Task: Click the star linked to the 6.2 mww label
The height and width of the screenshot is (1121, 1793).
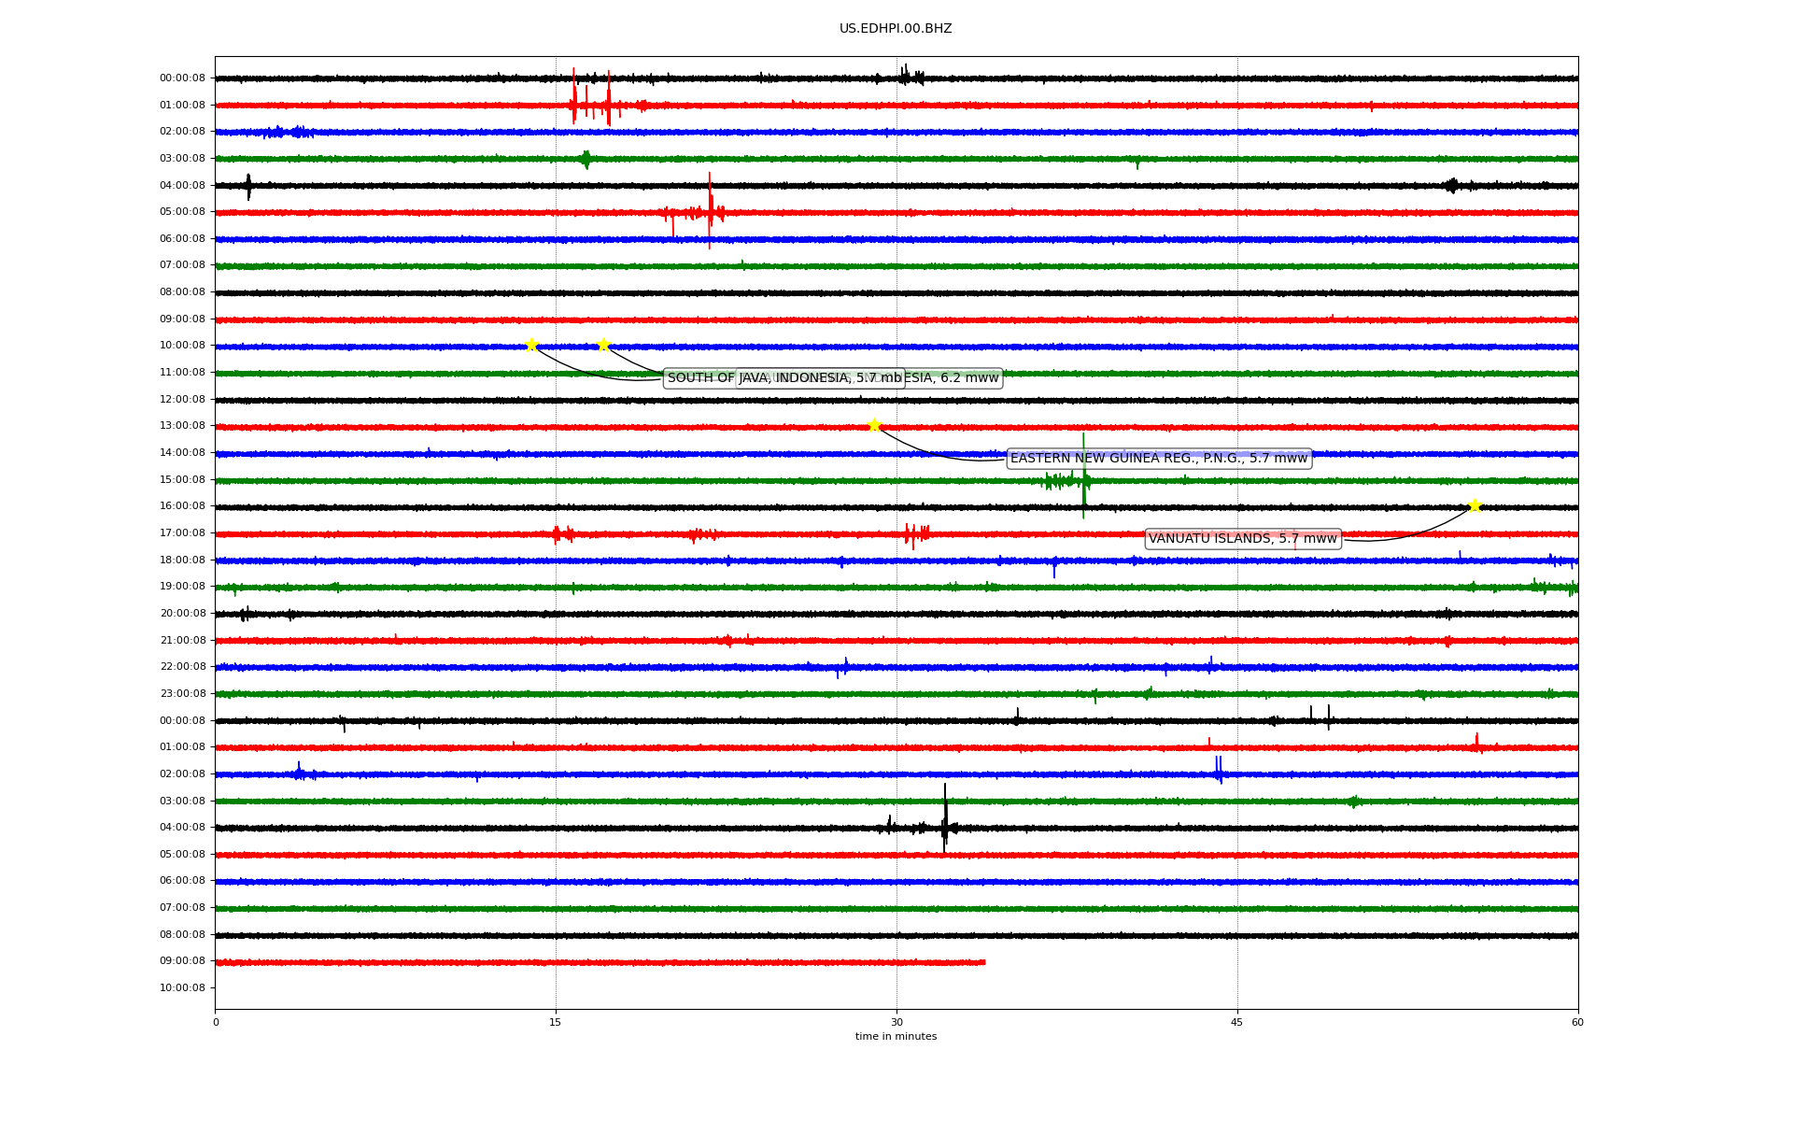Action: coord(603,345)
